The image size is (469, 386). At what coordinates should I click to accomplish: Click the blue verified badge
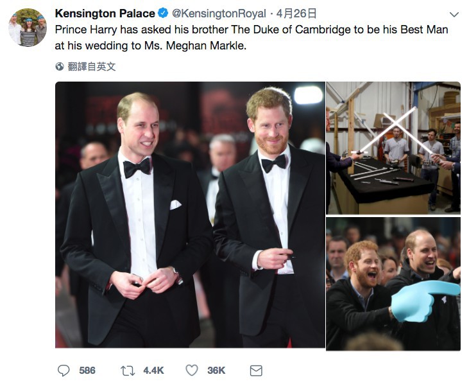click(x=164, y=13)
